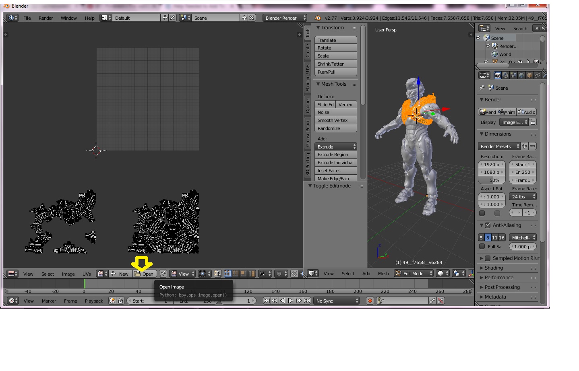Enable Sampled Motion Blur checkbox

click(488, 258)
